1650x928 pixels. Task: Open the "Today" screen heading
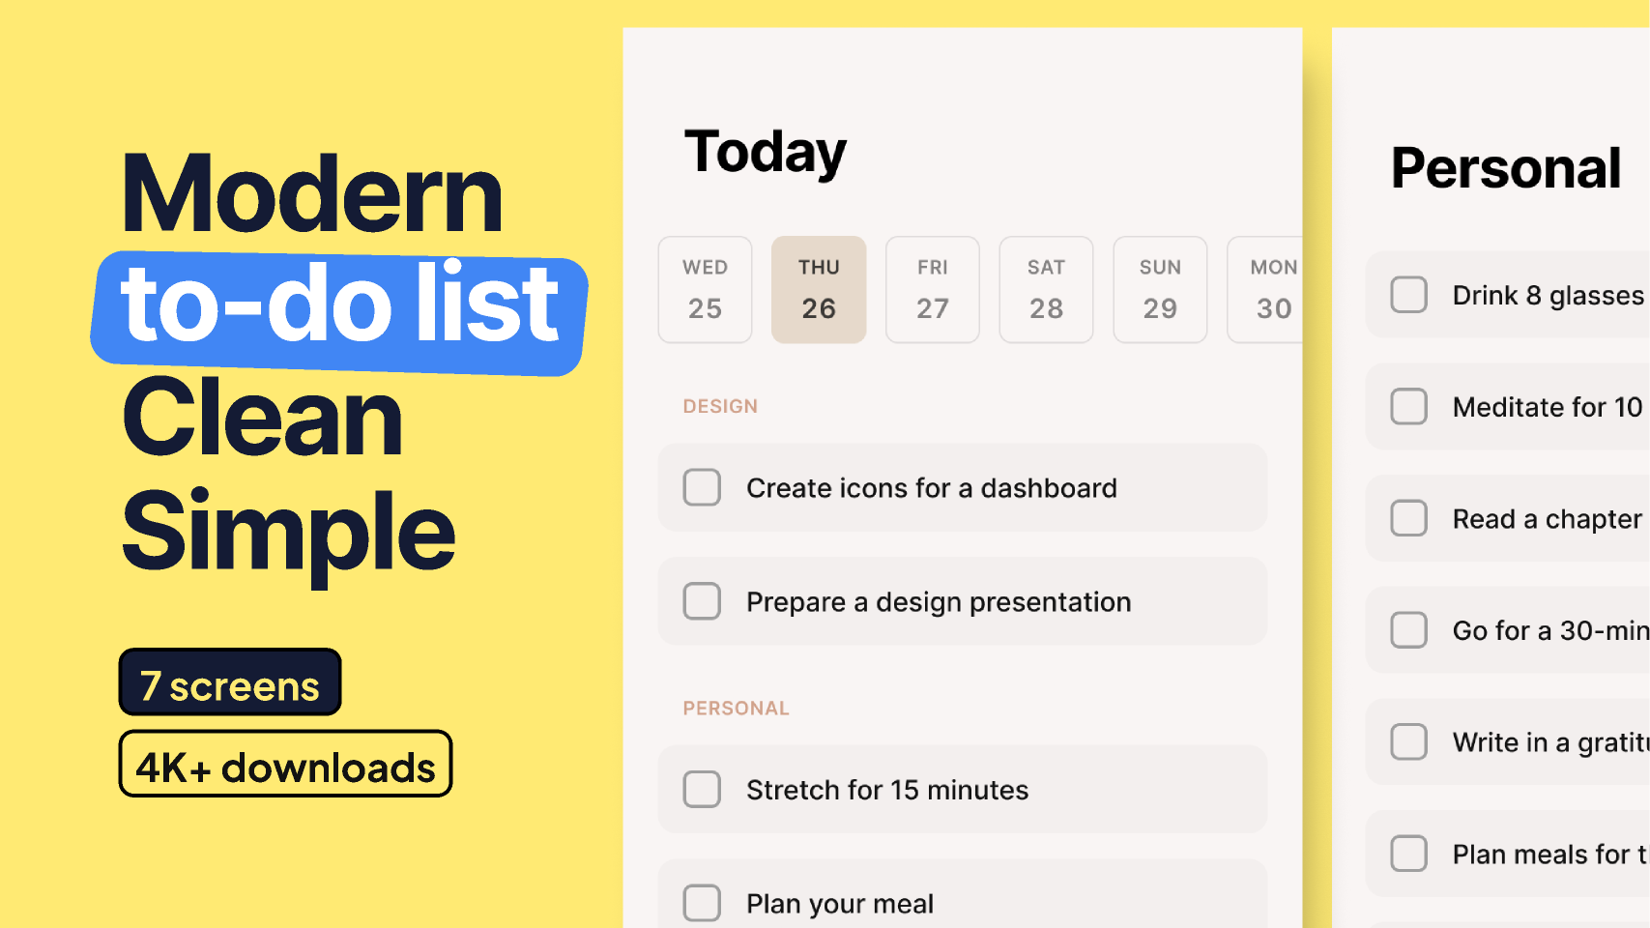tap(767, 151)
